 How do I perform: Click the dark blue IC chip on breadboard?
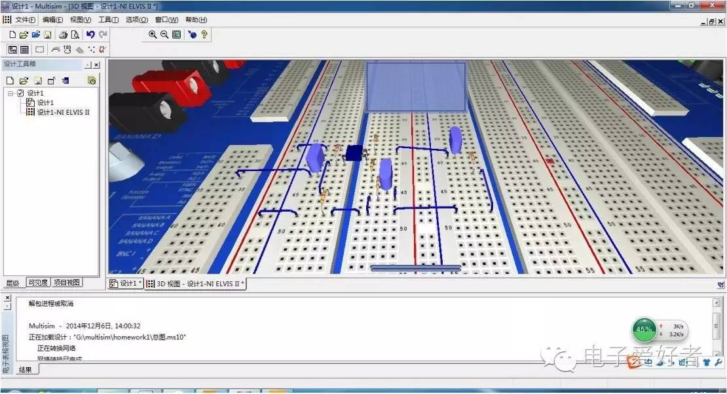[355, 153]
